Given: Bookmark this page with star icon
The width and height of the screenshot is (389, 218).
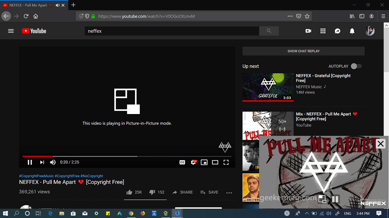Looking at the screenshot, I should (x=307, y=16).
